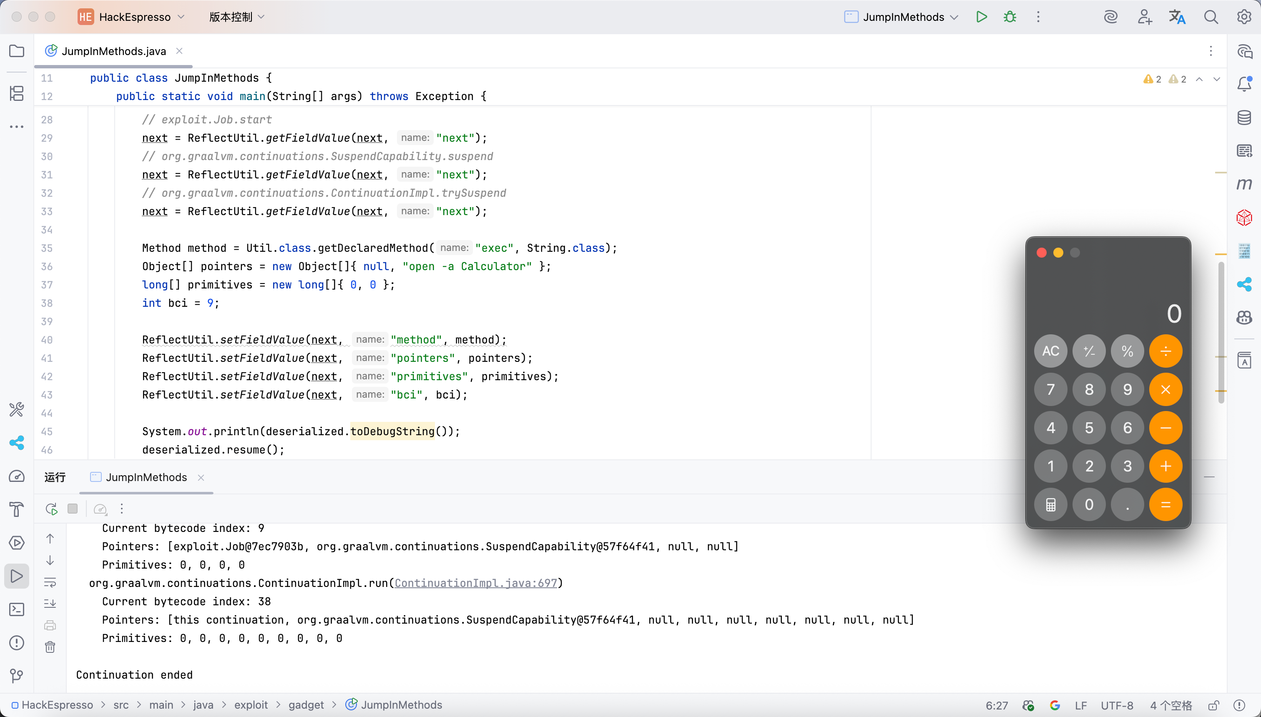Screen dimensions: 1261x717
Task: Toggle read-only lock in status bar
Action: point(1214,705)
